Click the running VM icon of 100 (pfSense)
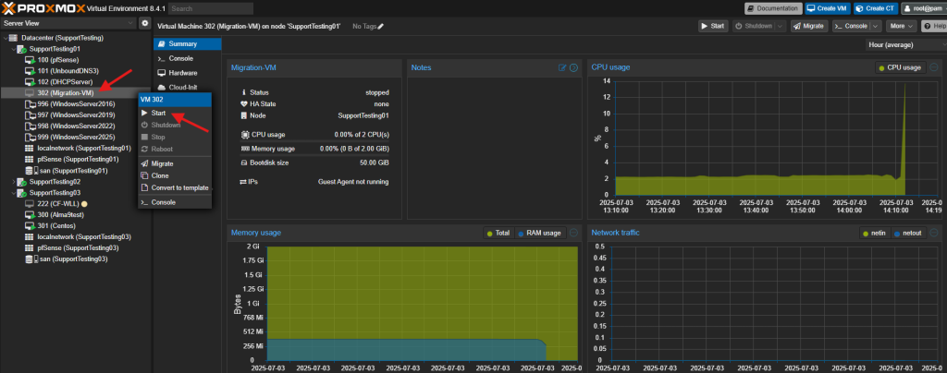The width and height of the screenshot is (947, 373). (x=30, y=60)
